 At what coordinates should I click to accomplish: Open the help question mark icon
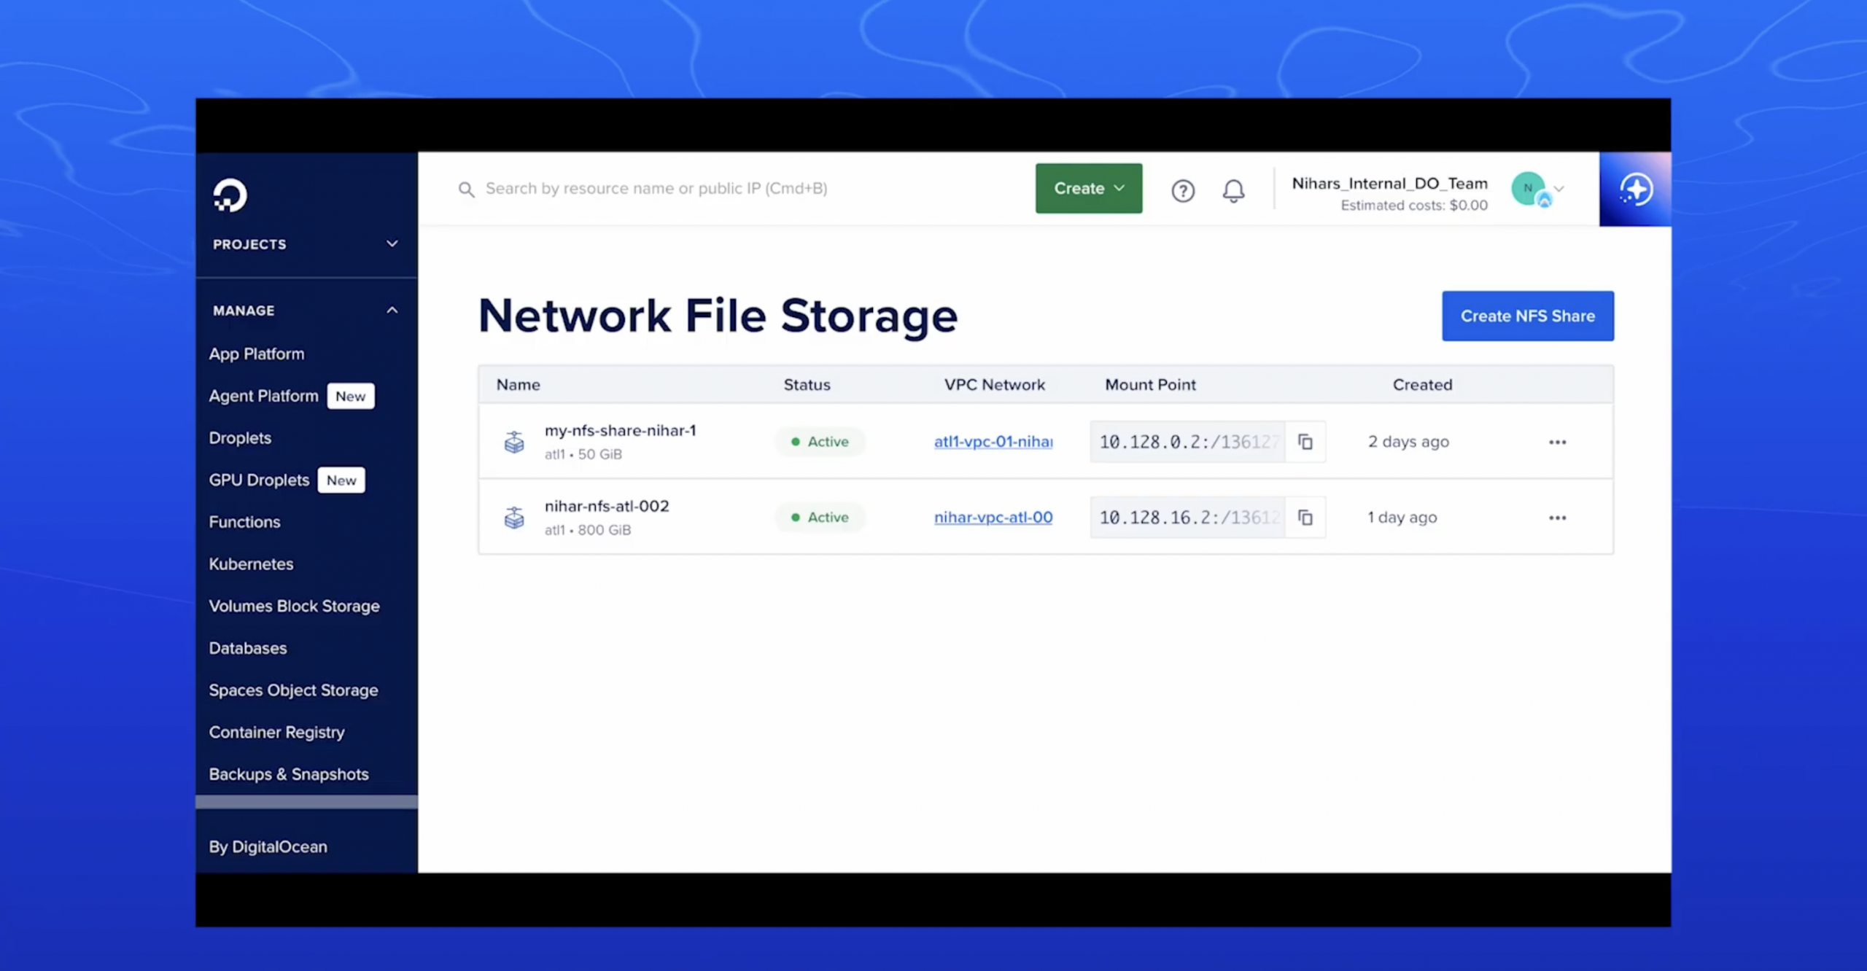pos(1183,190)
